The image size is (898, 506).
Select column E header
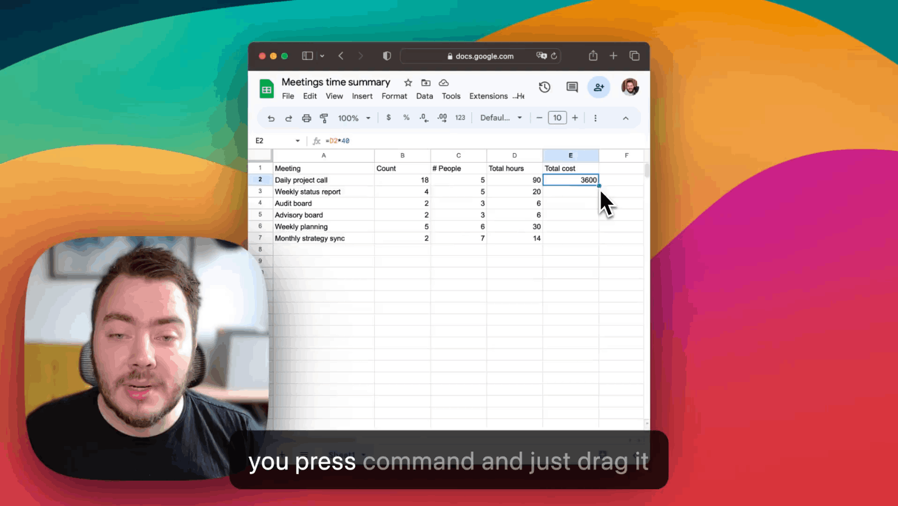(571, 155)
